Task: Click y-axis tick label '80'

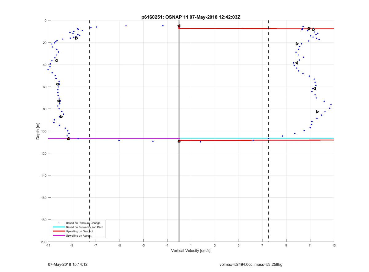Action: pos(44,109)
